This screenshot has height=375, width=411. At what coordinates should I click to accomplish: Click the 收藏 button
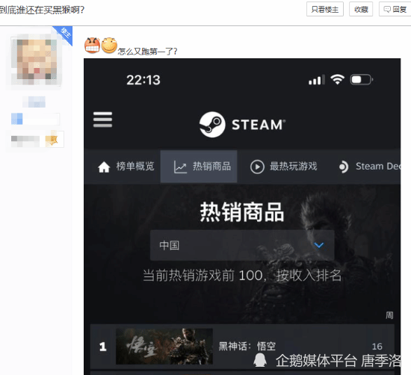(361, 10)
